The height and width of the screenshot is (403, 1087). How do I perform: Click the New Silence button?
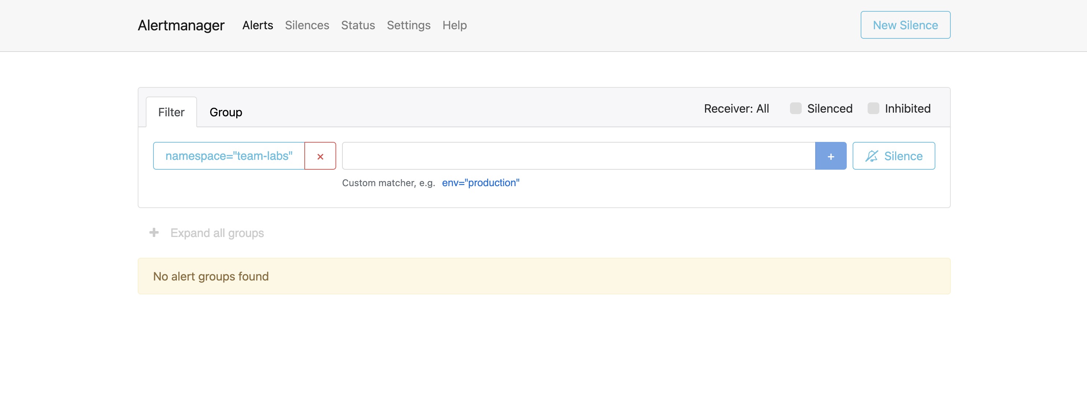click(x=905, y=25)
